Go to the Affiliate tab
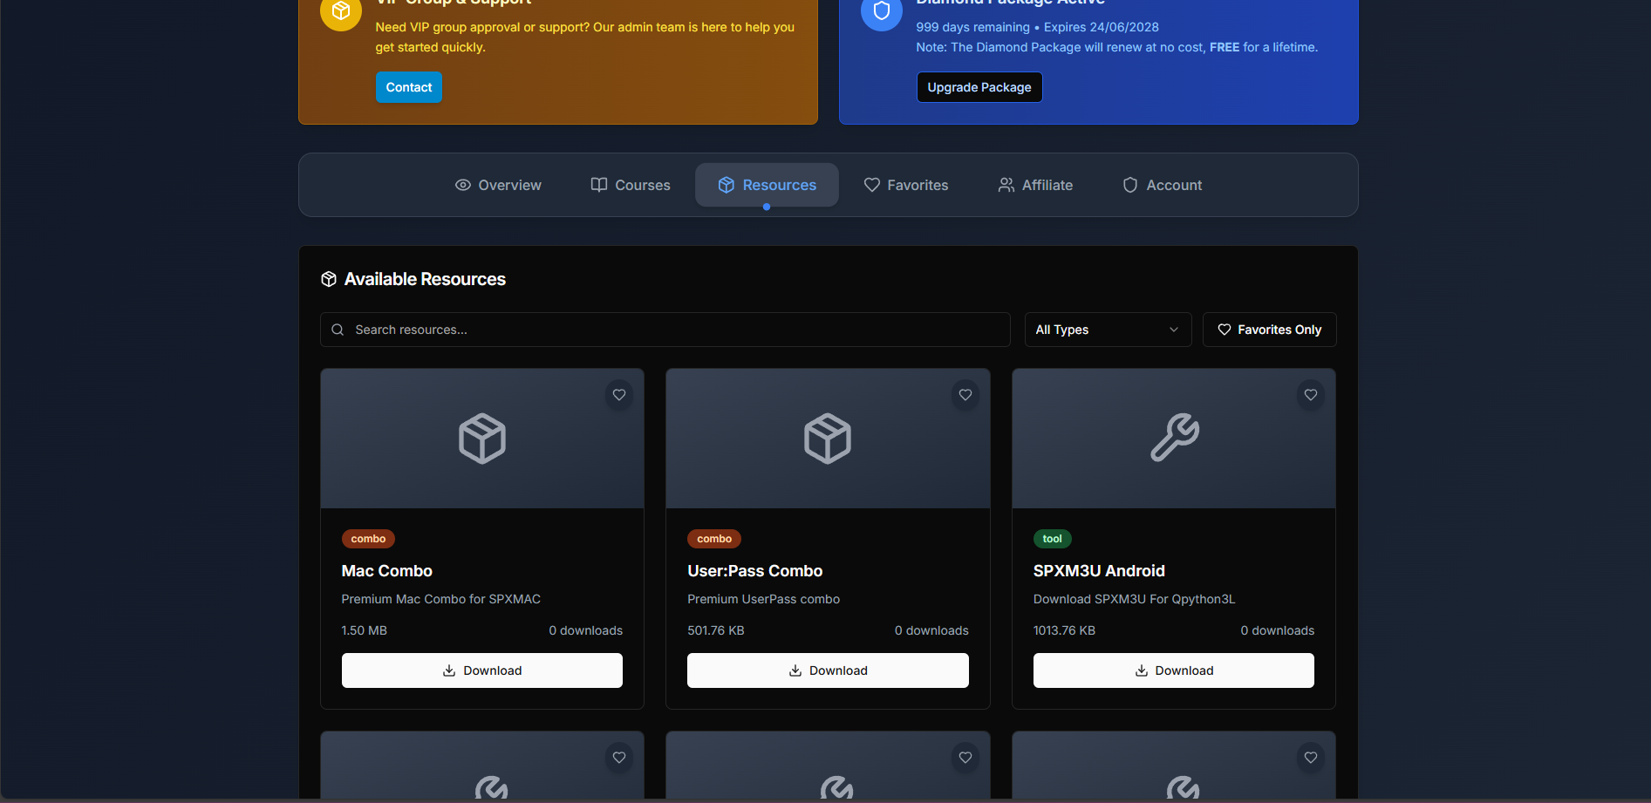 click(1035, 185)
